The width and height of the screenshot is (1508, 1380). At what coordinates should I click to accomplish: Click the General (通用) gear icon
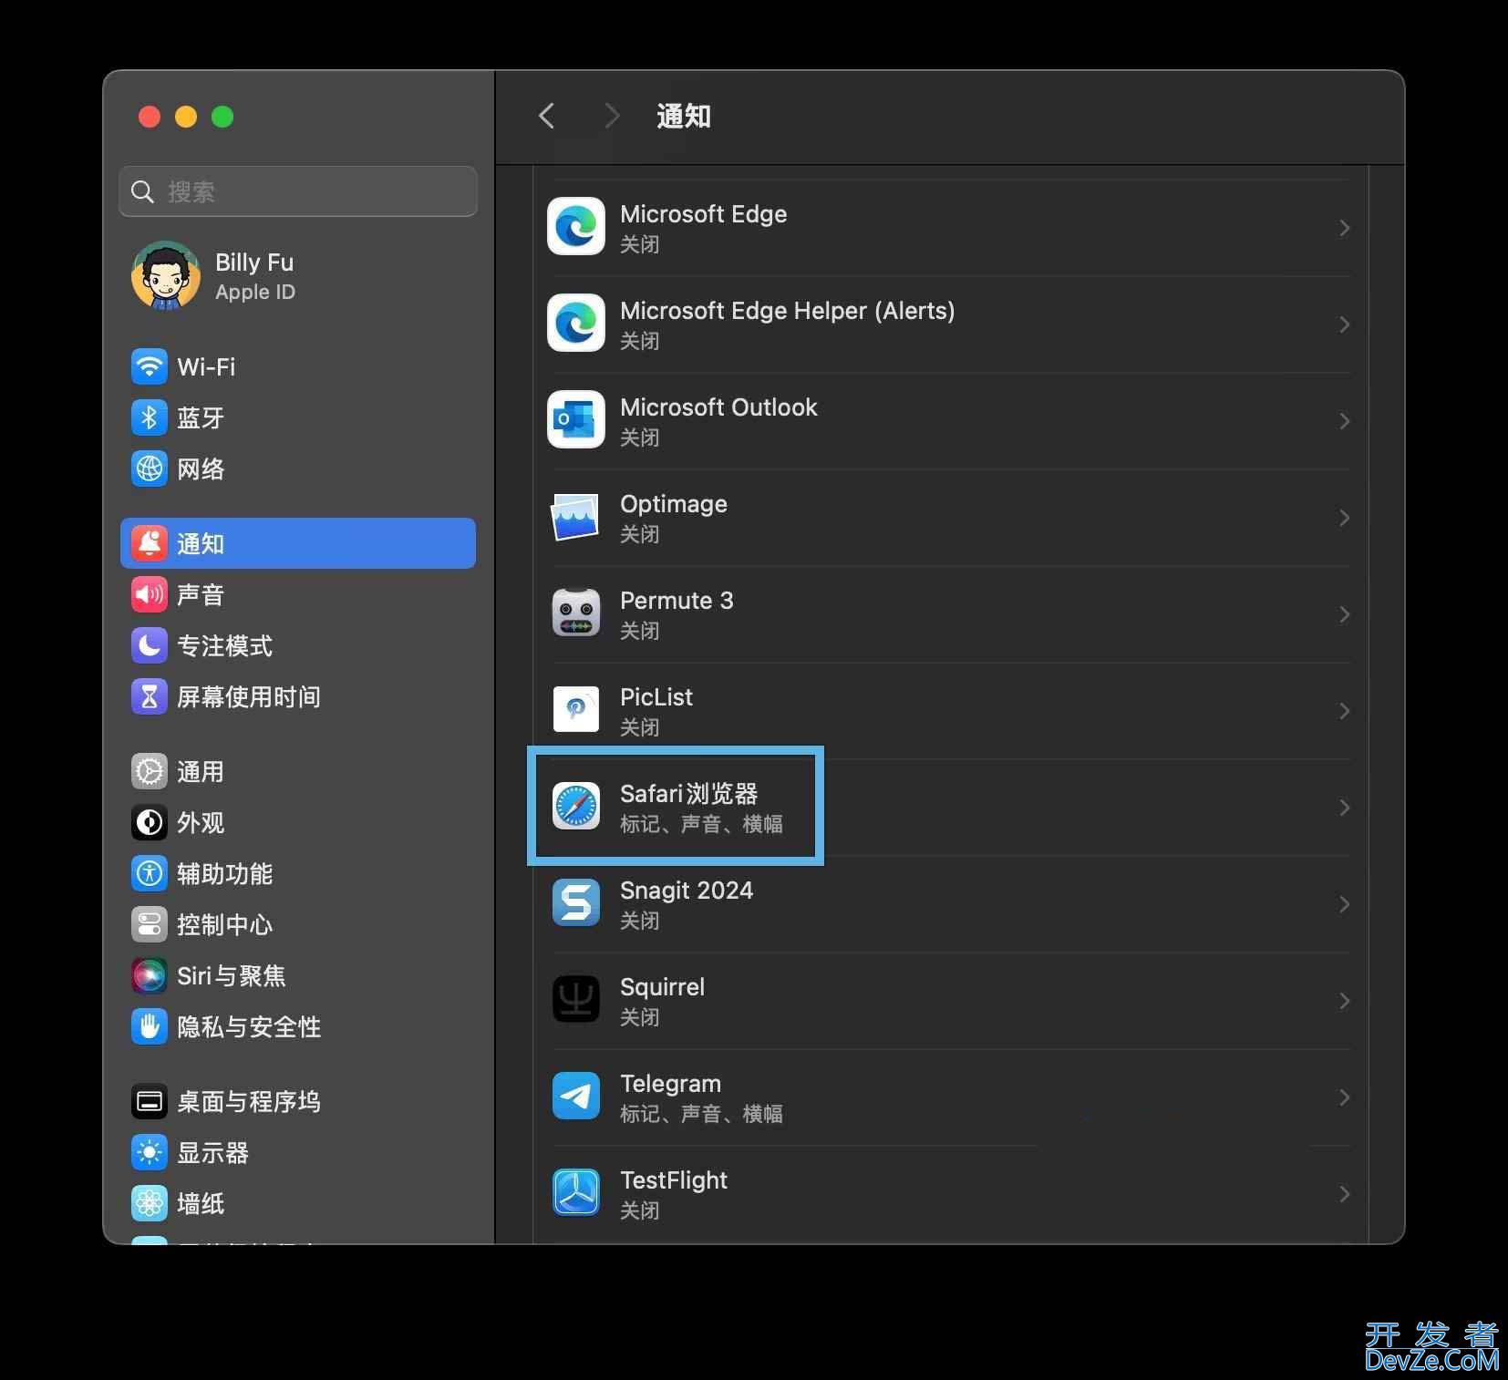[150, 771]
